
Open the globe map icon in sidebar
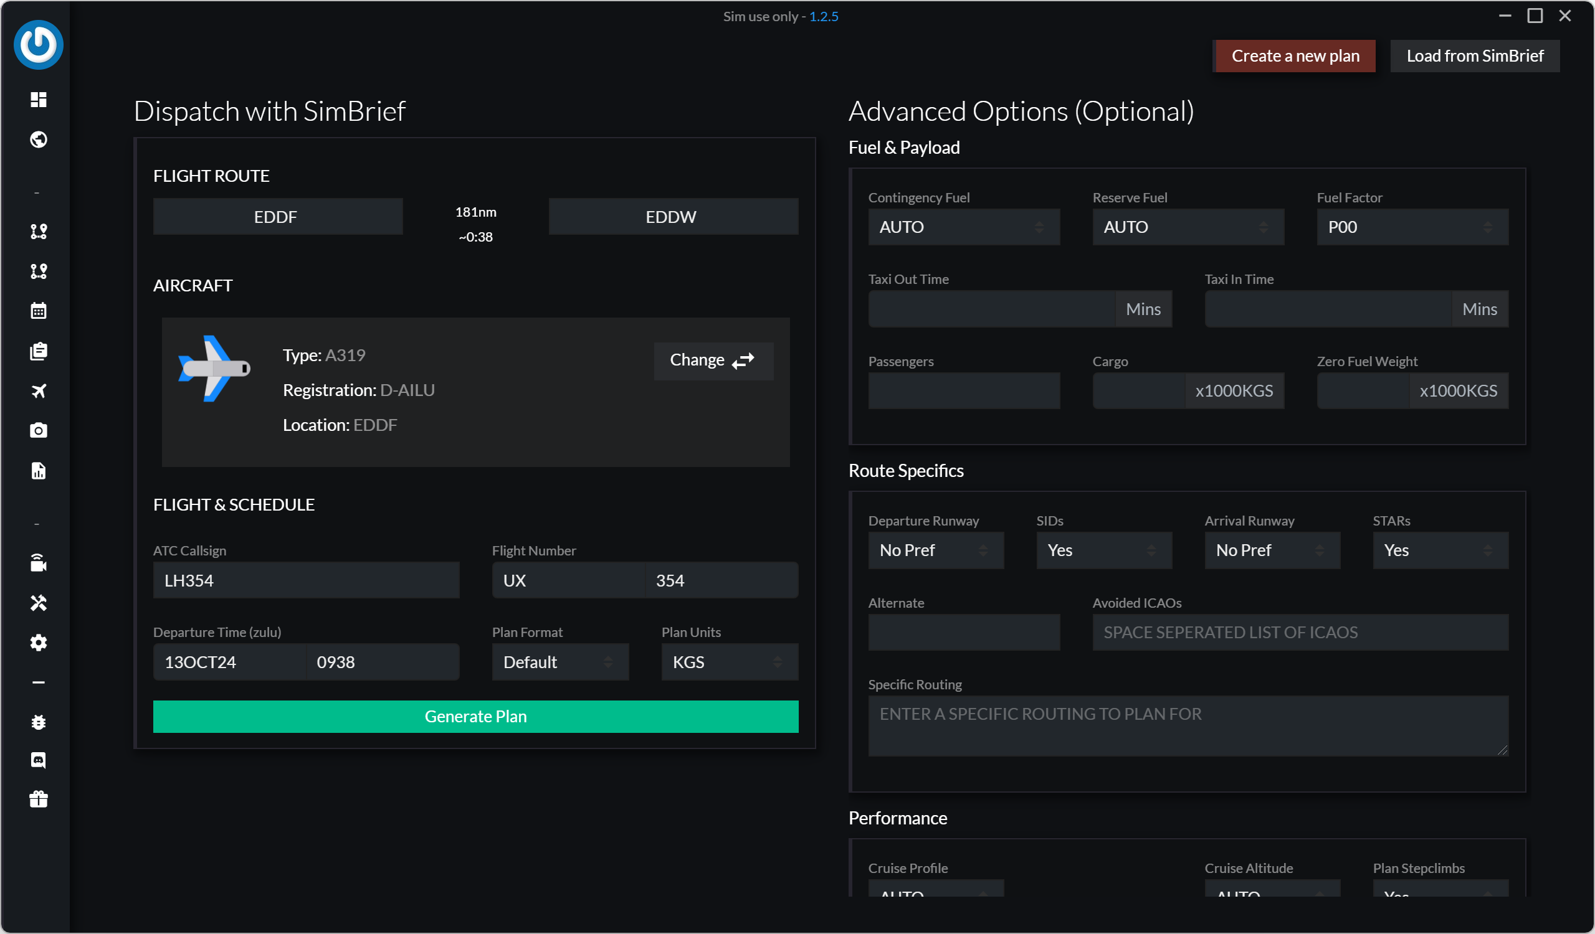pyautogui.click(x=39, y=139)
